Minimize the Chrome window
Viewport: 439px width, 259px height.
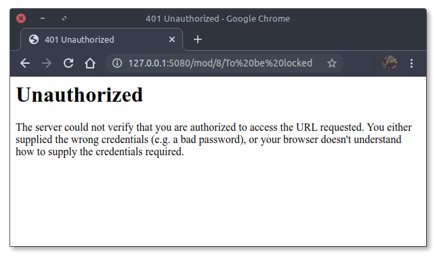pos(43,18)
